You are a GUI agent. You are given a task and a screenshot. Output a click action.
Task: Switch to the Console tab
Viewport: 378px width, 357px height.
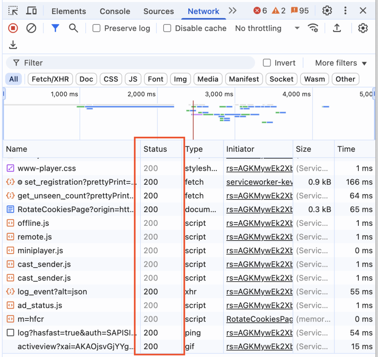coord(115,11)
